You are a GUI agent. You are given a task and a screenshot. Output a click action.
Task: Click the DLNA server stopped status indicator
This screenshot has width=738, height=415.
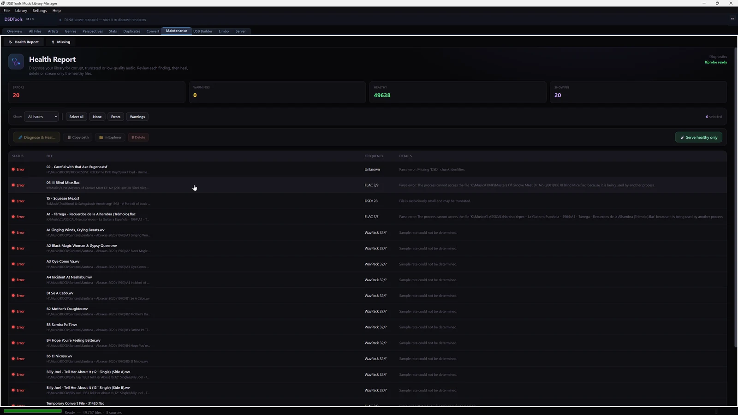point(60,20)
